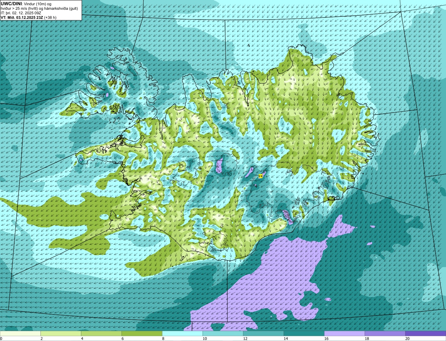Click the 18–20 m/s purple legend swatch
The height and width of the screenshot is (341, 446).
pos(385,334)
